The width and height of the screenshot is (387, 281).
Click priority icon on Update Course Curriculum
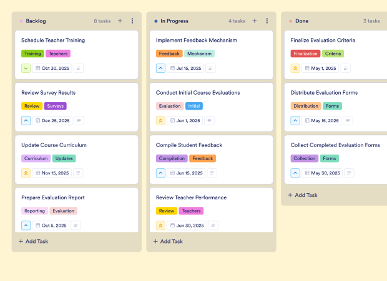pos(26,173)
